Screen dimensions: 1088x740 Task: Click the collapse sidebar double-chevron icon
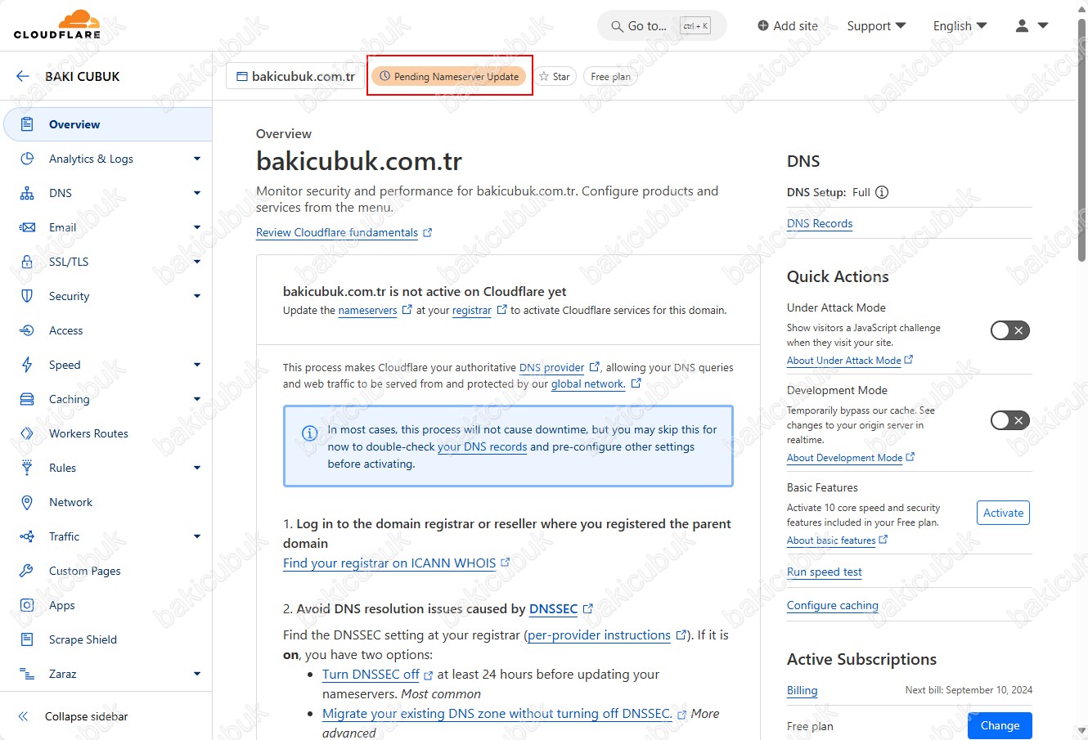click(23, 716)
